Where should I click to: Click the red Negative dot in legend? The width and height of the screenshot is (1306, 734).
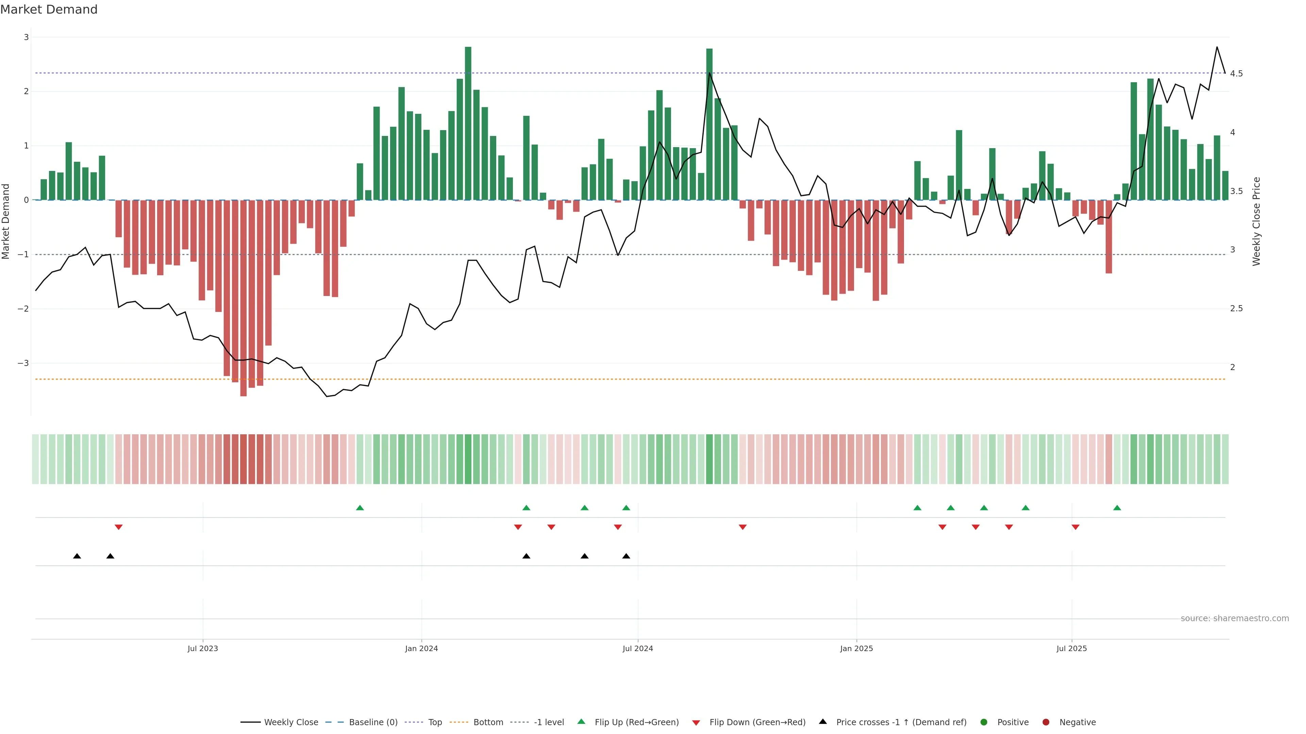(1046, 722)
